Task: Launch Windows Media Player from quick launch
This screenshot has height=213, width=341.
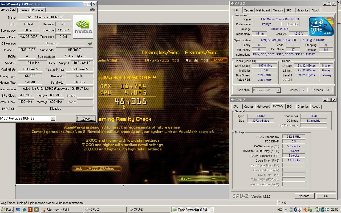Action: [36, 210]
